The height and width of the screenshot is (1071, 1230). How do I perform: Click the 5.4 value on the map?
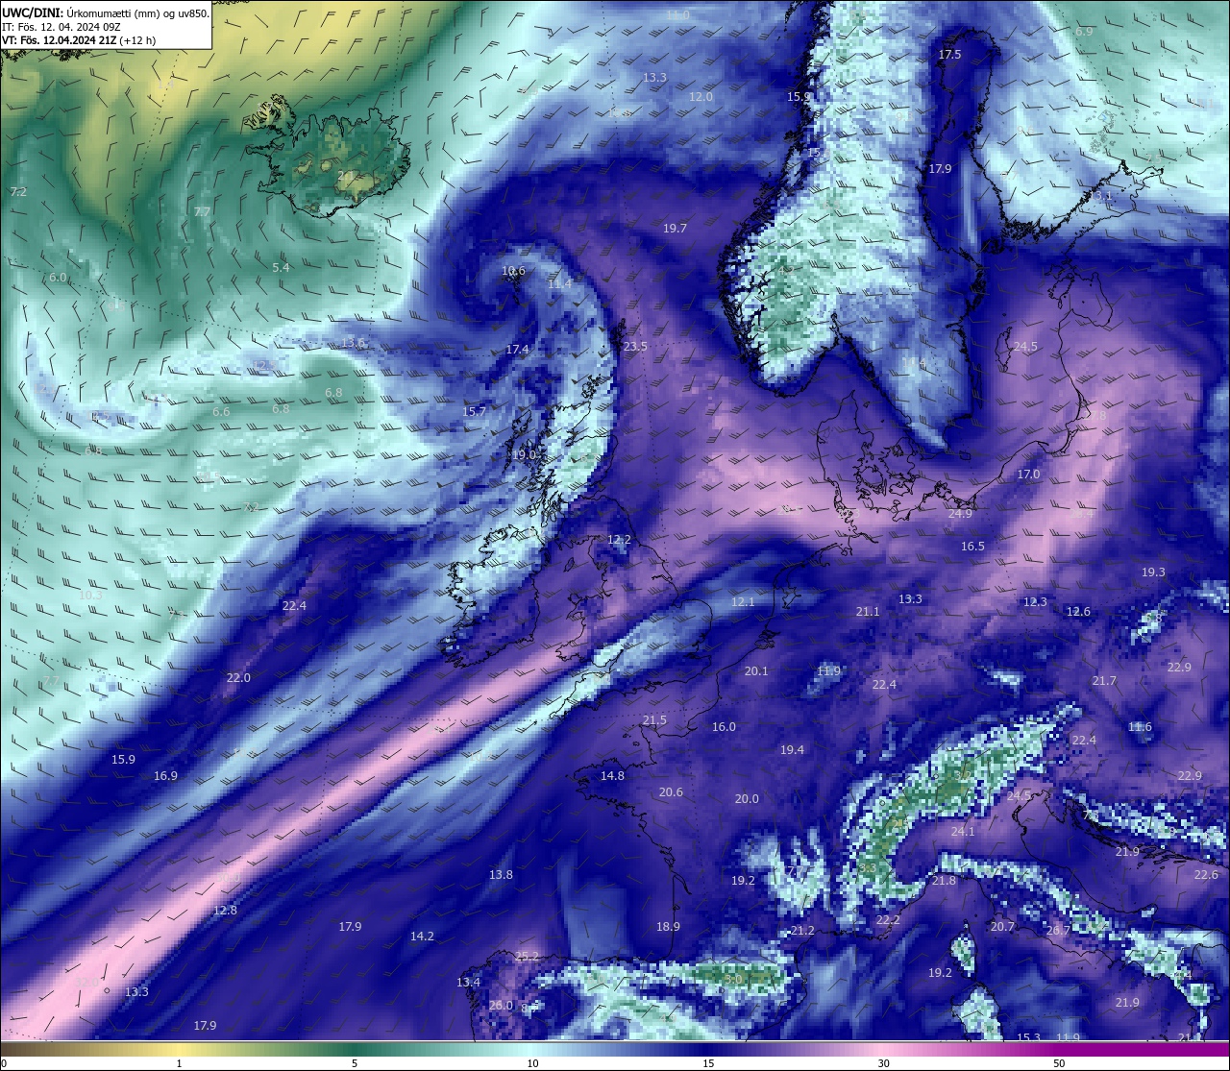281,268
